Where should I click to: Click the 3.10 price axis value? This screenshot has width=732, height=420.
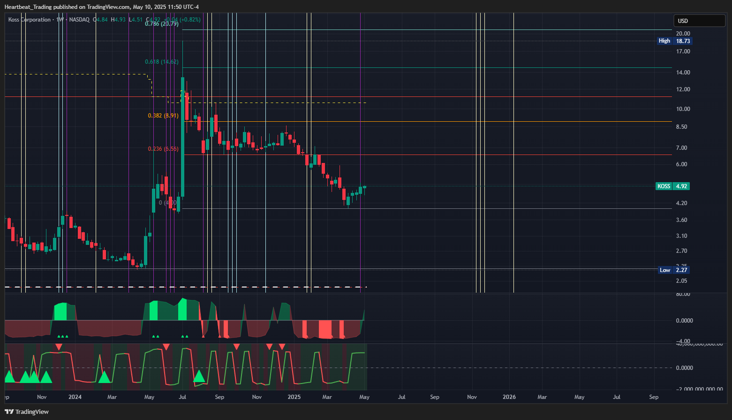(x=681, y=236)
